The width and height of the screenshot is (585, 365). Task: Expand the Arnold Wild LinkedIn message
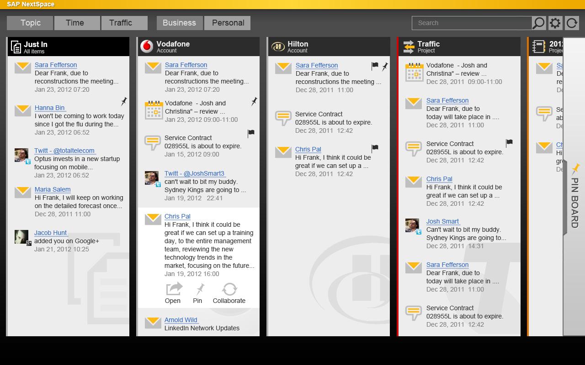click(x=199, y=324)
